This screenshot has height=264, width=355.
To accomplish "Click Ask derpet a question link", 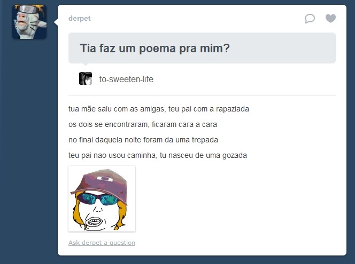I will click(x=102, y=243).
